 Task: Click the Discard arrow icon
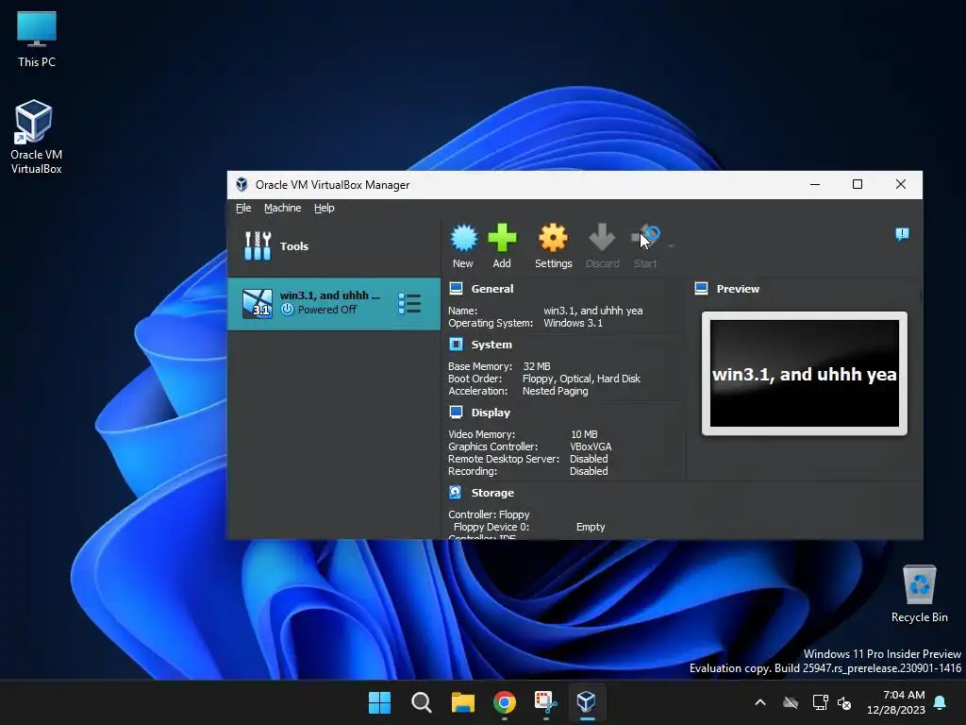click(602, 238)
